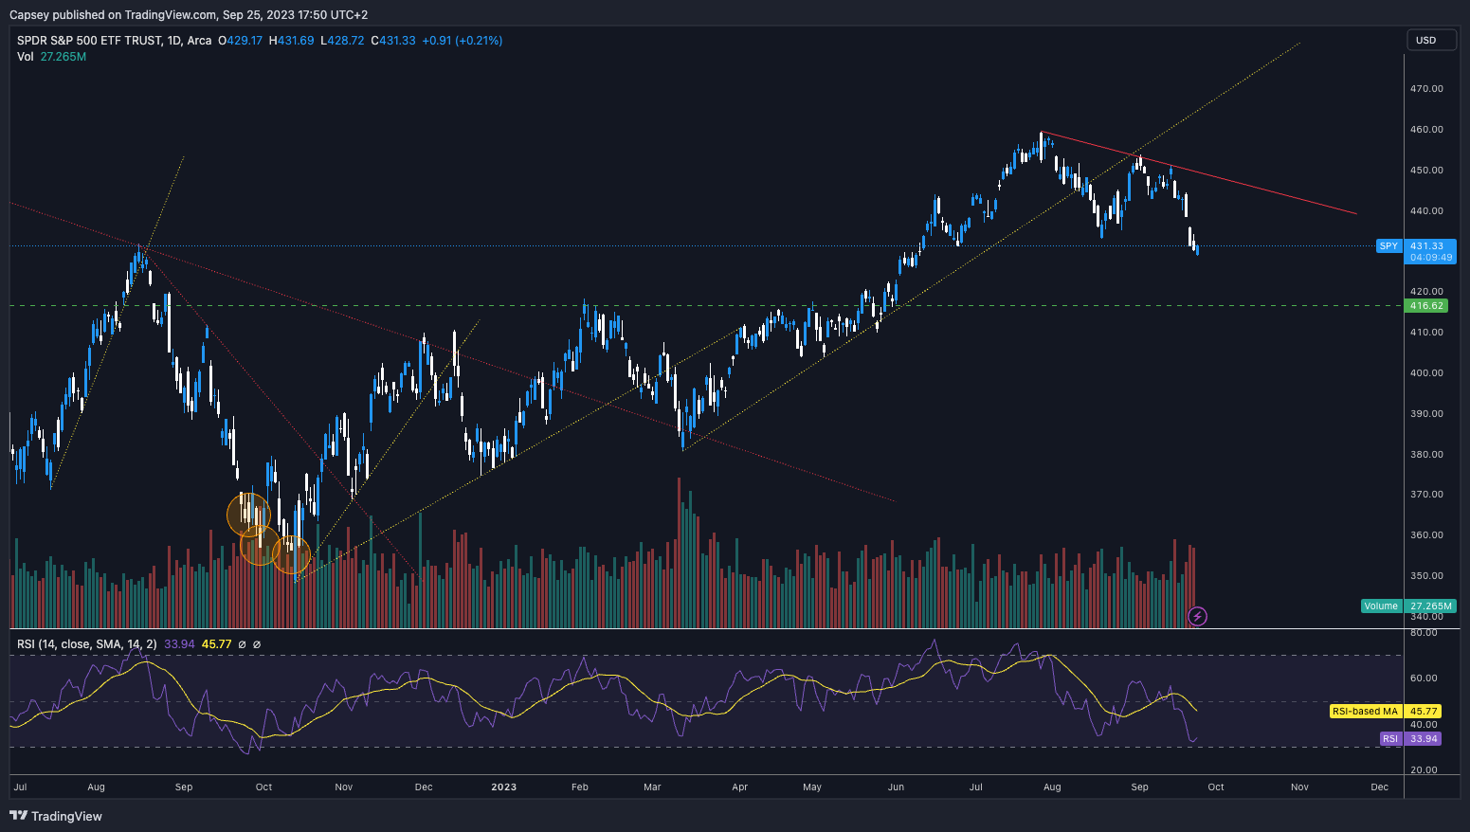Select the topmost orange circle marker
Image resolution: width=1470 pixels, height=832 pixels.
(248, 515)
